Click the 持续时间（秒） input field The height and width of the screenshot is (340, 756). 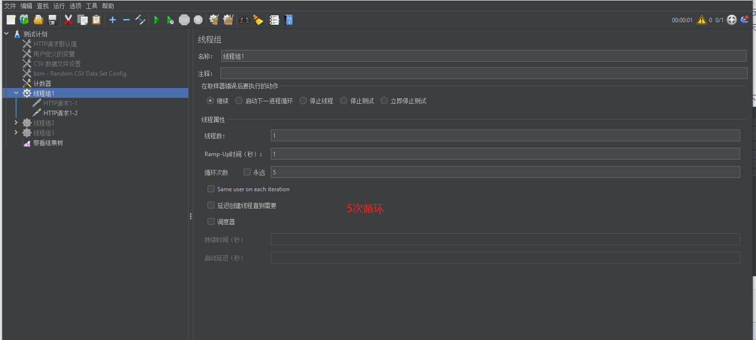point(505,239)
